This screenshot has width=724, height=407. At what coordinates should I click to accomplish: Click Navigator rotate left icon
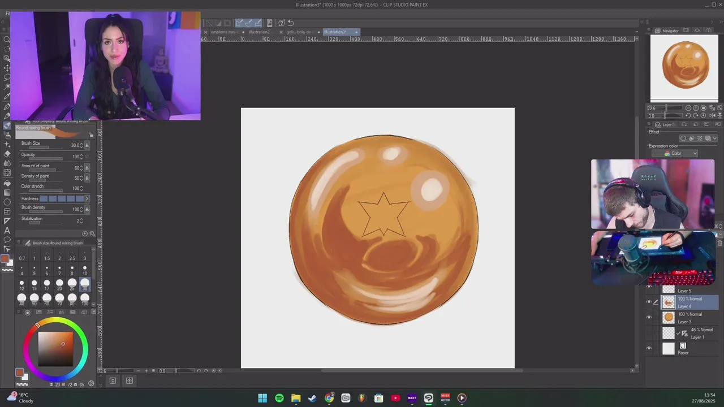688,115
